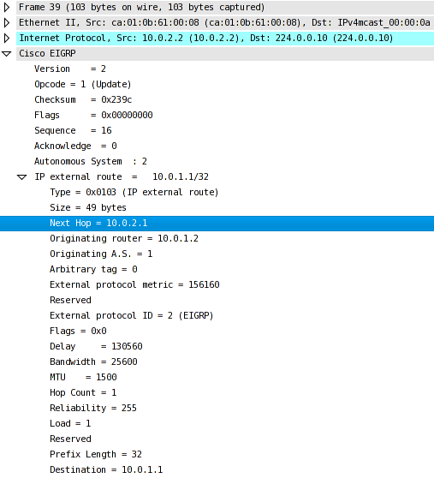The height and width of the screenshot is (478, 434).
Task: Select the Load = 1 field
Action: point(70,423)
